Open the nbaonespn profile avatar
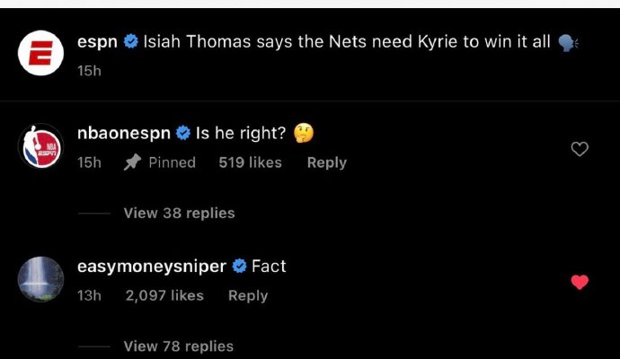Image resolution: width=620 pixels, height=359 pixels. pos(41,146)
